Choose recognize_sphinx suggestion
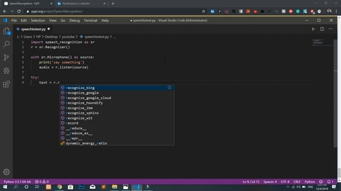Screen dimensions: 341x191 [x=117, y=113]
